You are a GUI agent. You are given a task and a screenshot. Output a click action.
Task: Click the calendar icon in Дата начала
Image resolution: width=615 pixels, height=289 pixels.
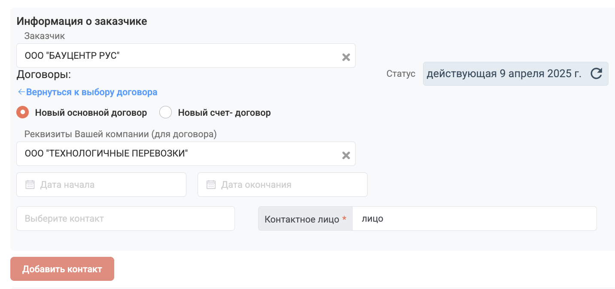30,185
